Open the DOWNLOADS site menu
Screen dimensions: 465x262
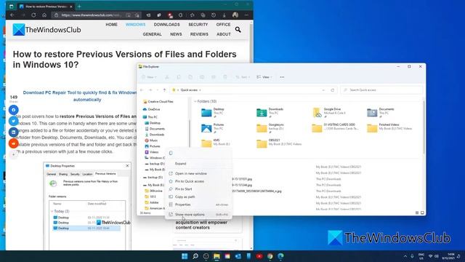point(166,25)
